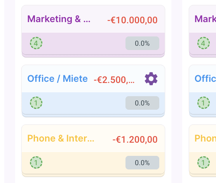
Task: Click the -€1.200,00 amount
Action: point(135,140)
